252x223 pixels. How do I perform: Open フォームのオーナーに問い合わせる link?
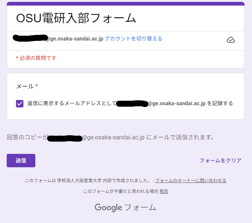(x=191, y=181)
